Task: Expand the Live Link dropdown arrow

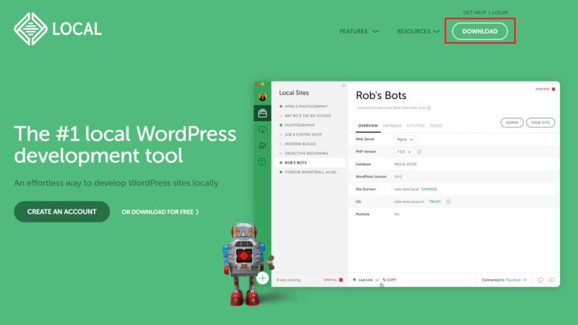Action: click(377, 280)
